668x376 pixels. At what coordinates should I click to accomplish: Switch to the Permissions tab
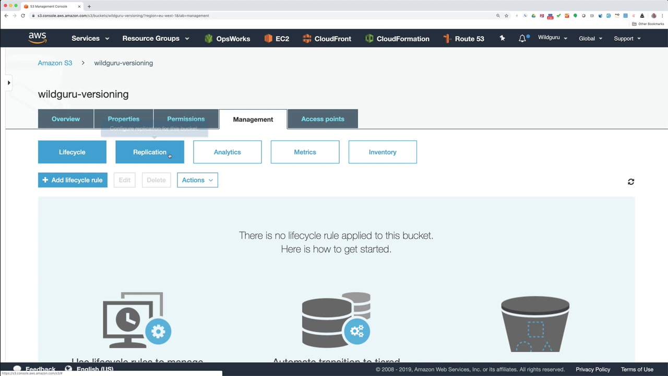coord(186,119)
